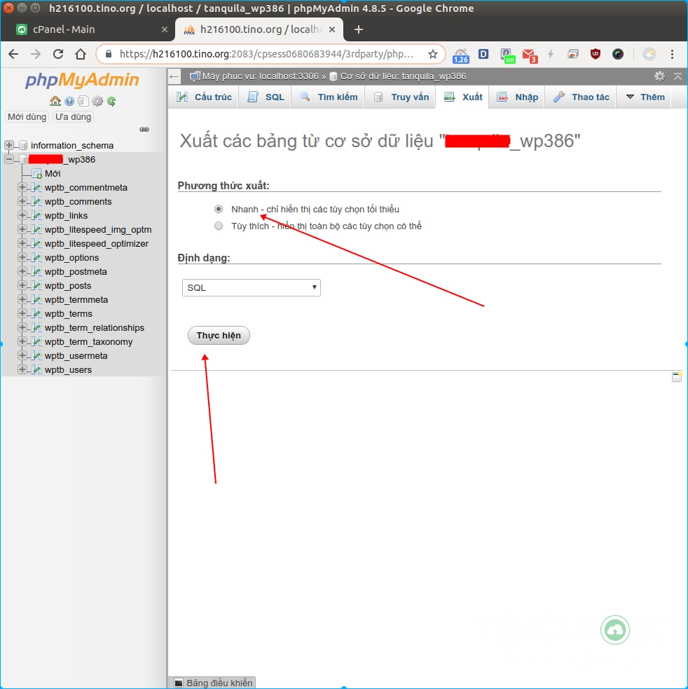
Task: Open the wptb_litespeed_img_optm table
Action: coord(98,229)
